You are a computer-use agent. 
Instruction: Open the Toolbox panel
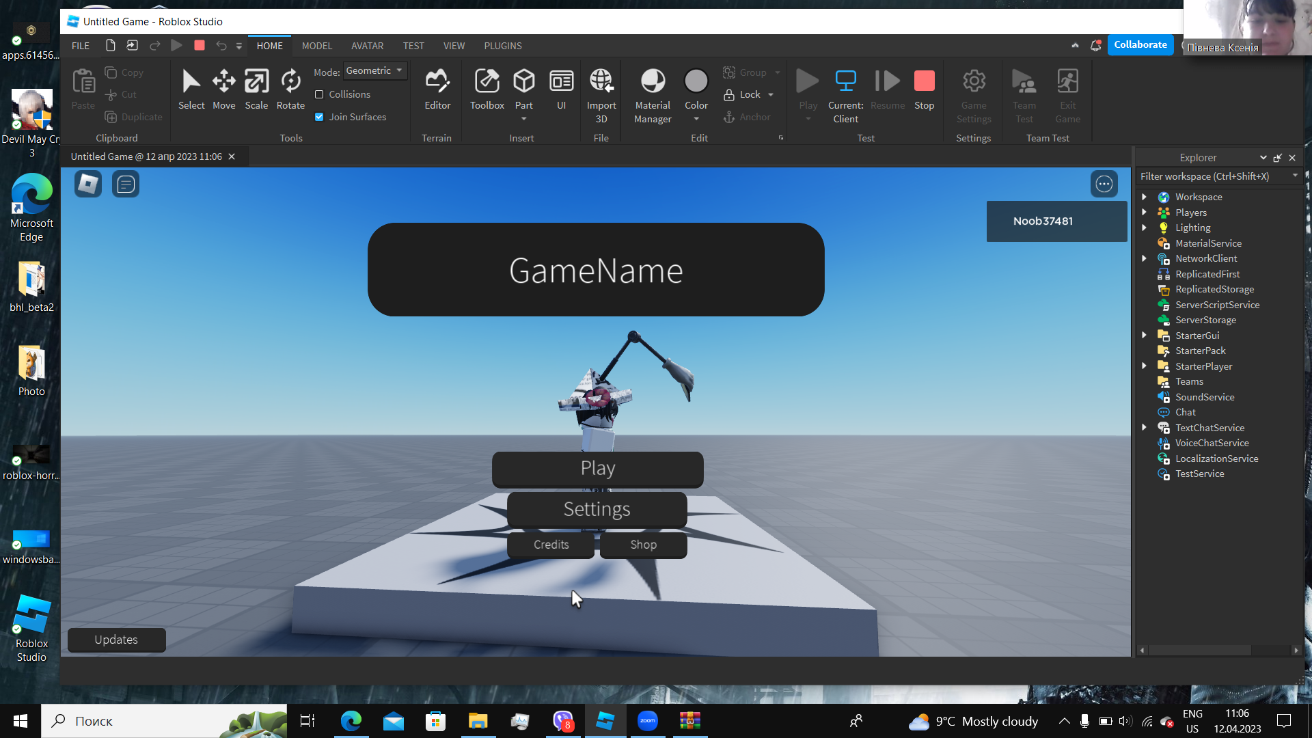(x=487, y=89)
